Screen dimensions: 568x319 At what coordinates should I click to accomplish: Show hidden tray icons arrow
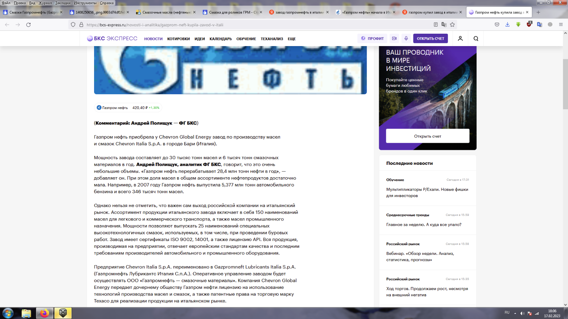[515, 313]
